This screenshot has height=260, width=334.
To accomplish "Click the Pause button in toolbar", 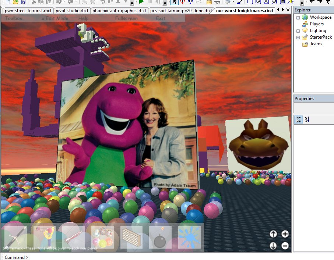I will click(x=150, y=2).
